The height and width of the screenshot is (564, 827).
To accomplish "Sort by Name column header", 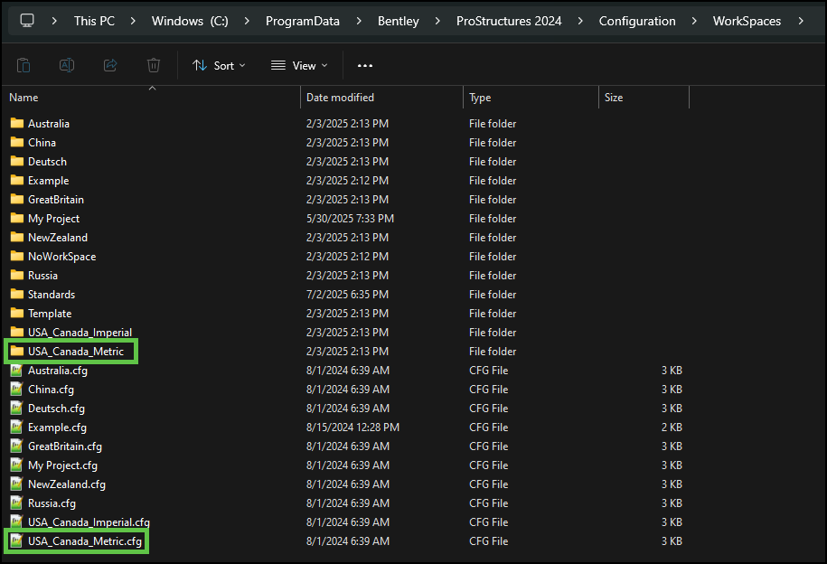I will [24, 98].
